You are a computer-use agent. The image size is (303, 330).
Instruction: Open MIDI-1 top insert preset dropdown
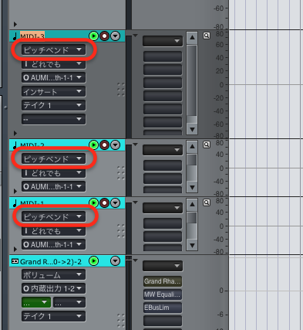163,208
